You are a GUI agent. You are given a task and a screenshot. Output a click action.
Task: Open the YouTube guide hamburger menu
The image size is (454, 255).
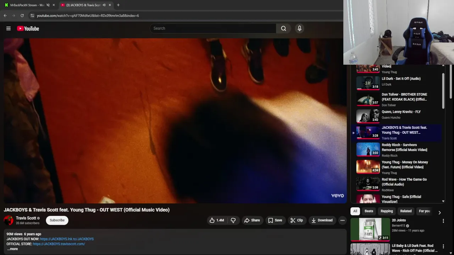pos(9,29)
